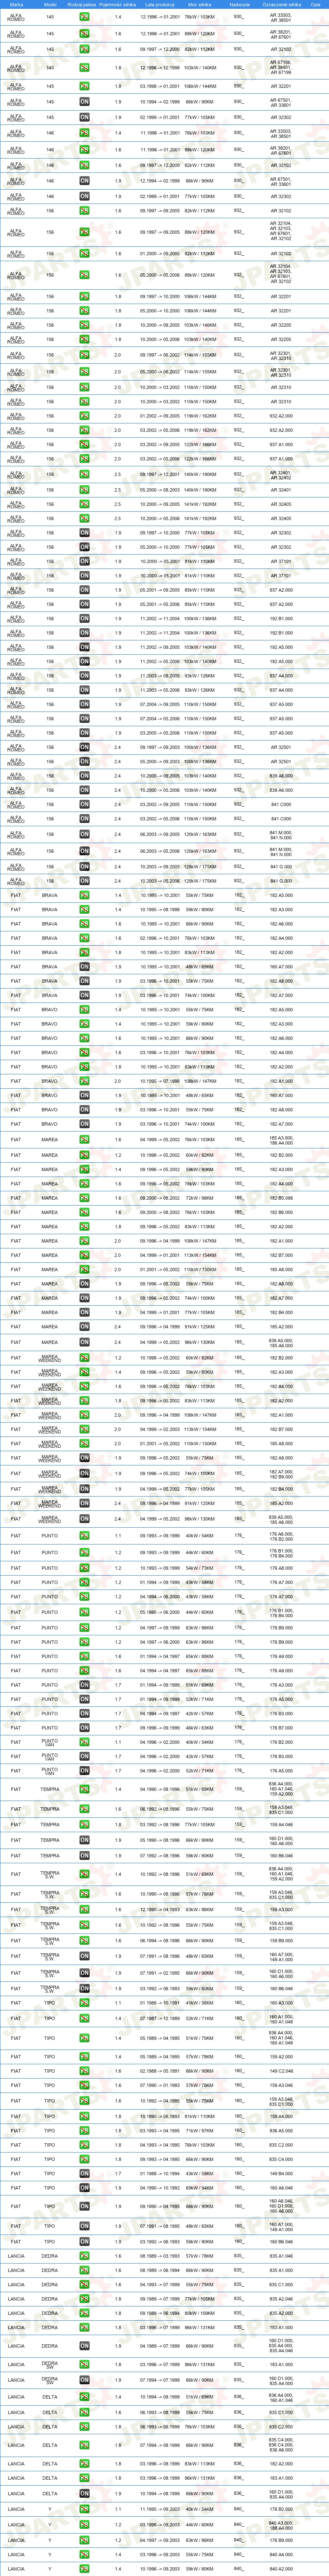This screenshot has width=329, height=2576.
Task: Click the PB fuel icon for Alfa 145 1.8 106kW
Action: pos(84,86)
